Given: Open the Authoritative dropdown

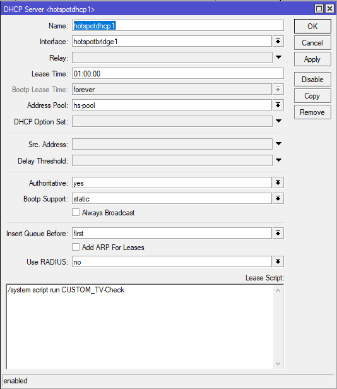Looking at the screenshot, I should [278, 183].
